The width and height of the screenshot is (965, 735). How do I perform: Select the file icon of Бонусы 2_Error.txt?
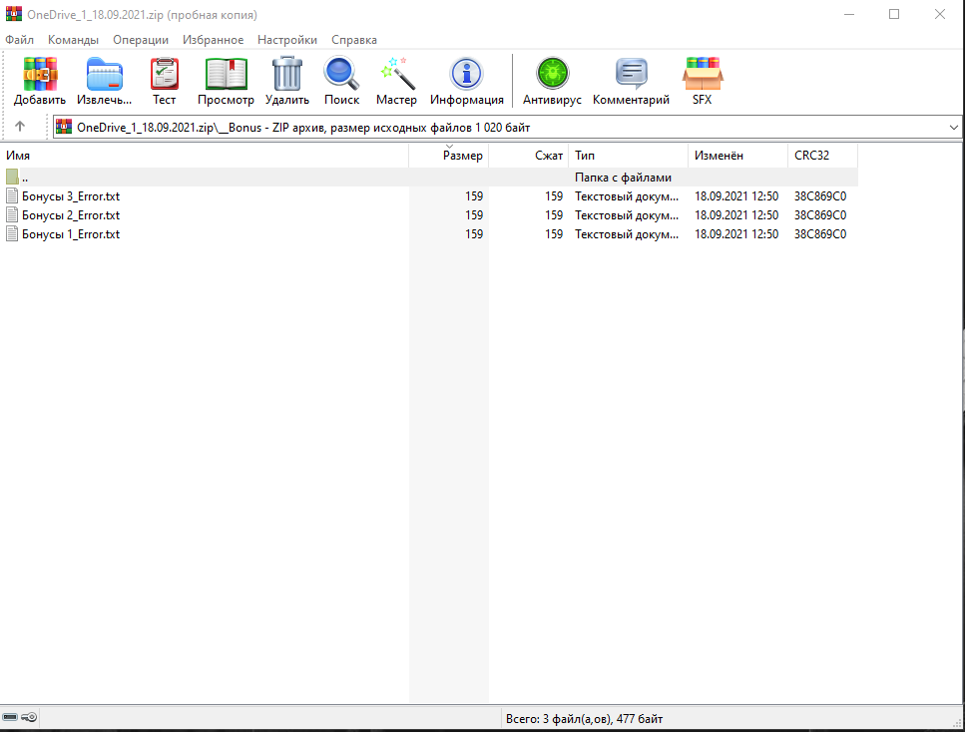12,215
